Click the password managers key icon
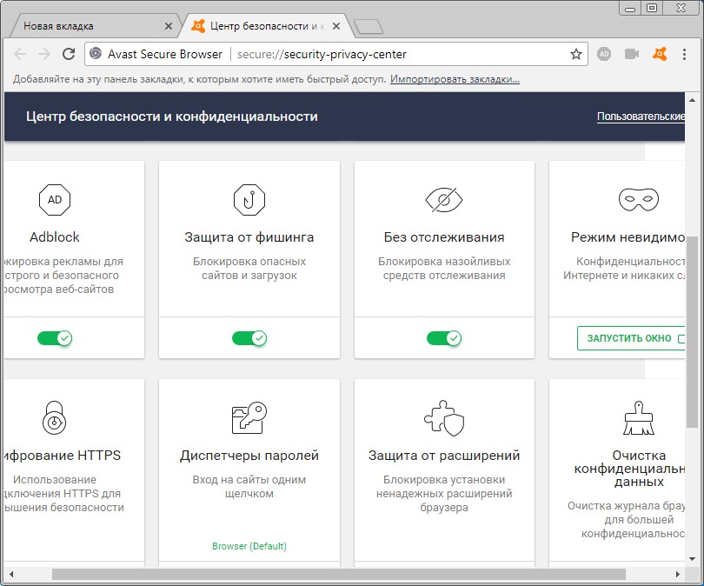 [x=249, y=417]
